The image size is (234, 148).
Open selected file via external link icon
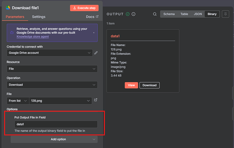coord(96,100)
